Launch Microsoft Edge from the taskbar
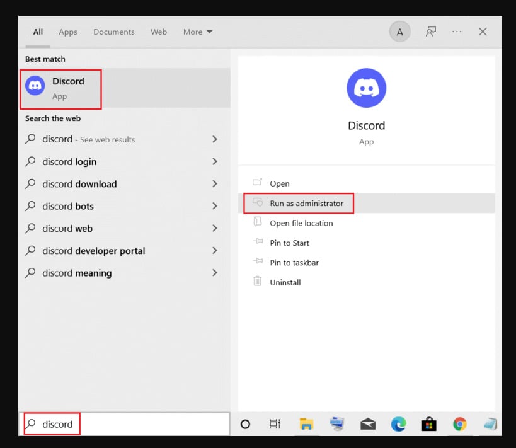 coord(398,424)
